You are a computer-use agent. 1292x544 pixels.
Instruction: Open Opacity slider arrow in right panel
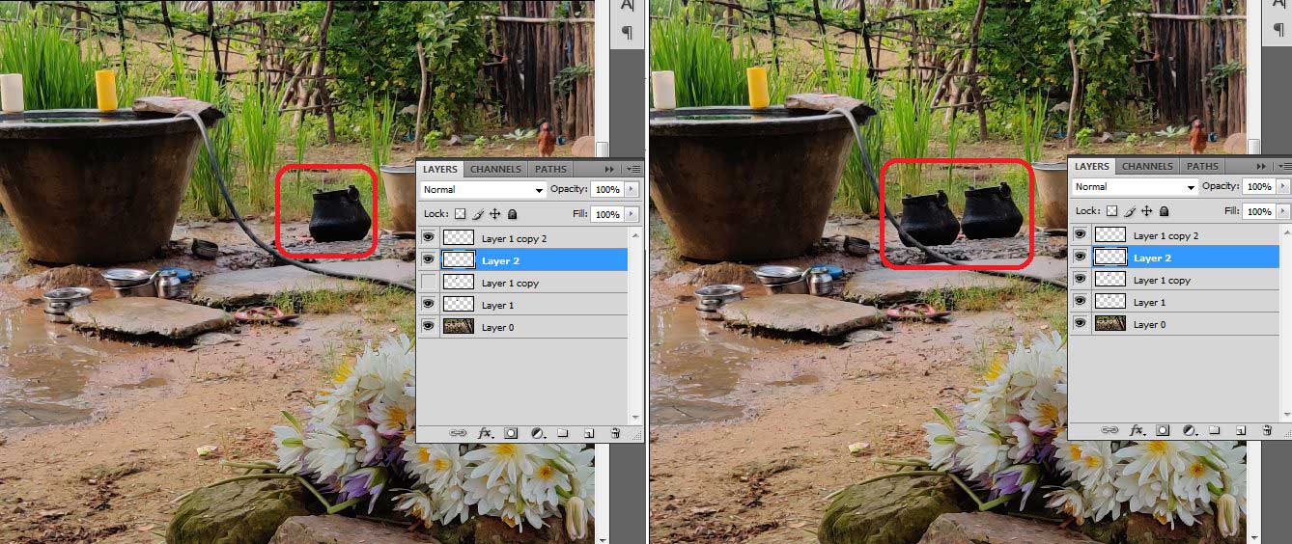(1283, 186)
